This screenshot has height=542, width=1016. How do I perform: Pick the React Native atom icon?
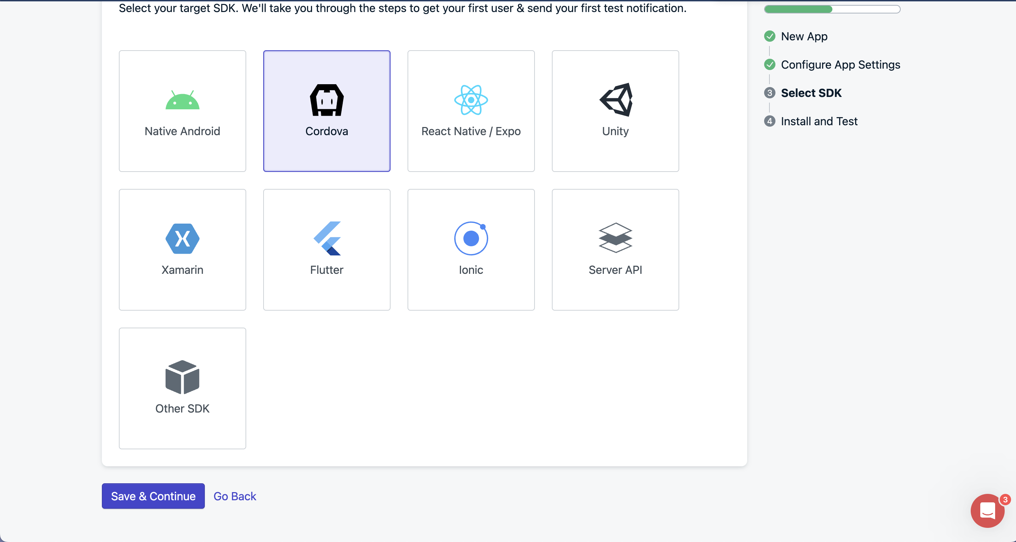tap(471, 100)
